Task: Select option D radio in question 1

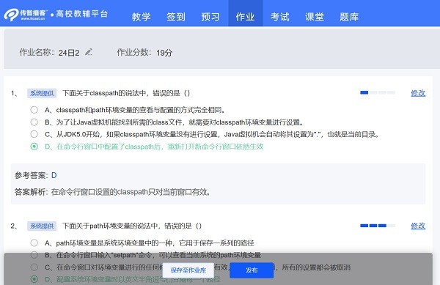Action: [34, 147]
